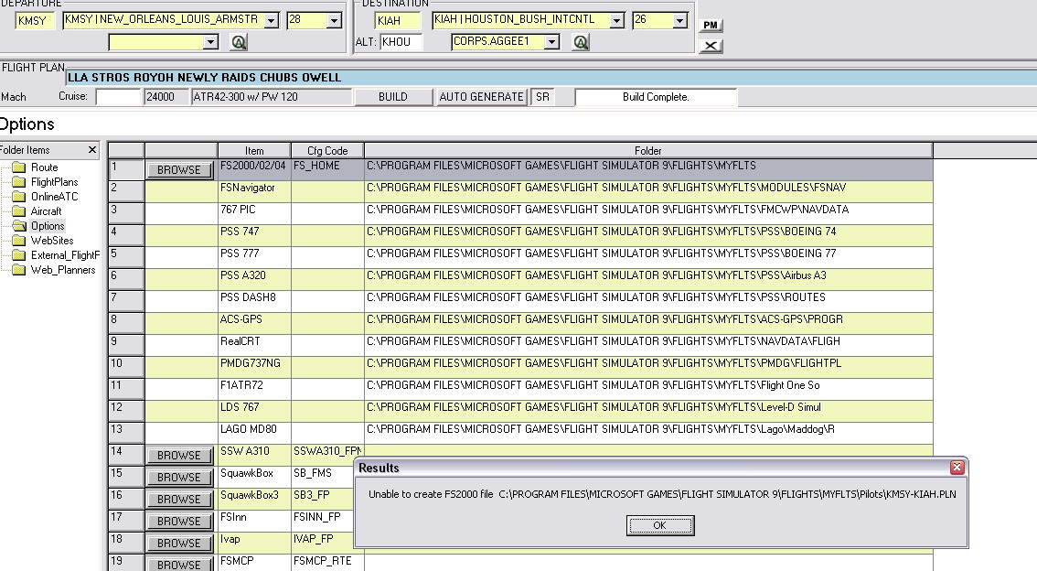Click the RealCRT item cell

pos(254,345)
